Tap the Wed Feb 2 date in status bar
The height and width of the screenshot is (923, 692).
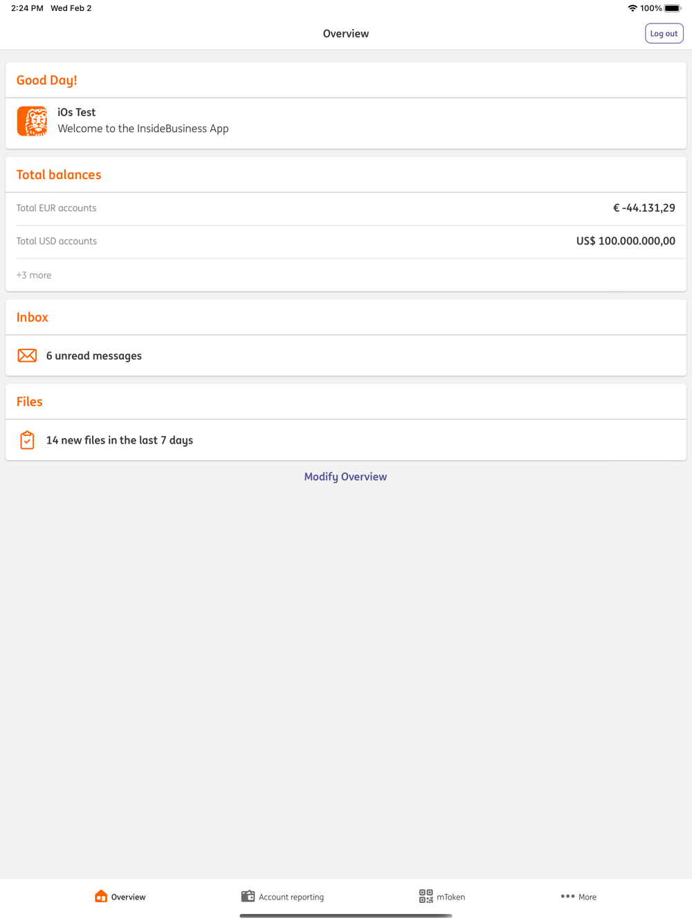coord(71,8)
